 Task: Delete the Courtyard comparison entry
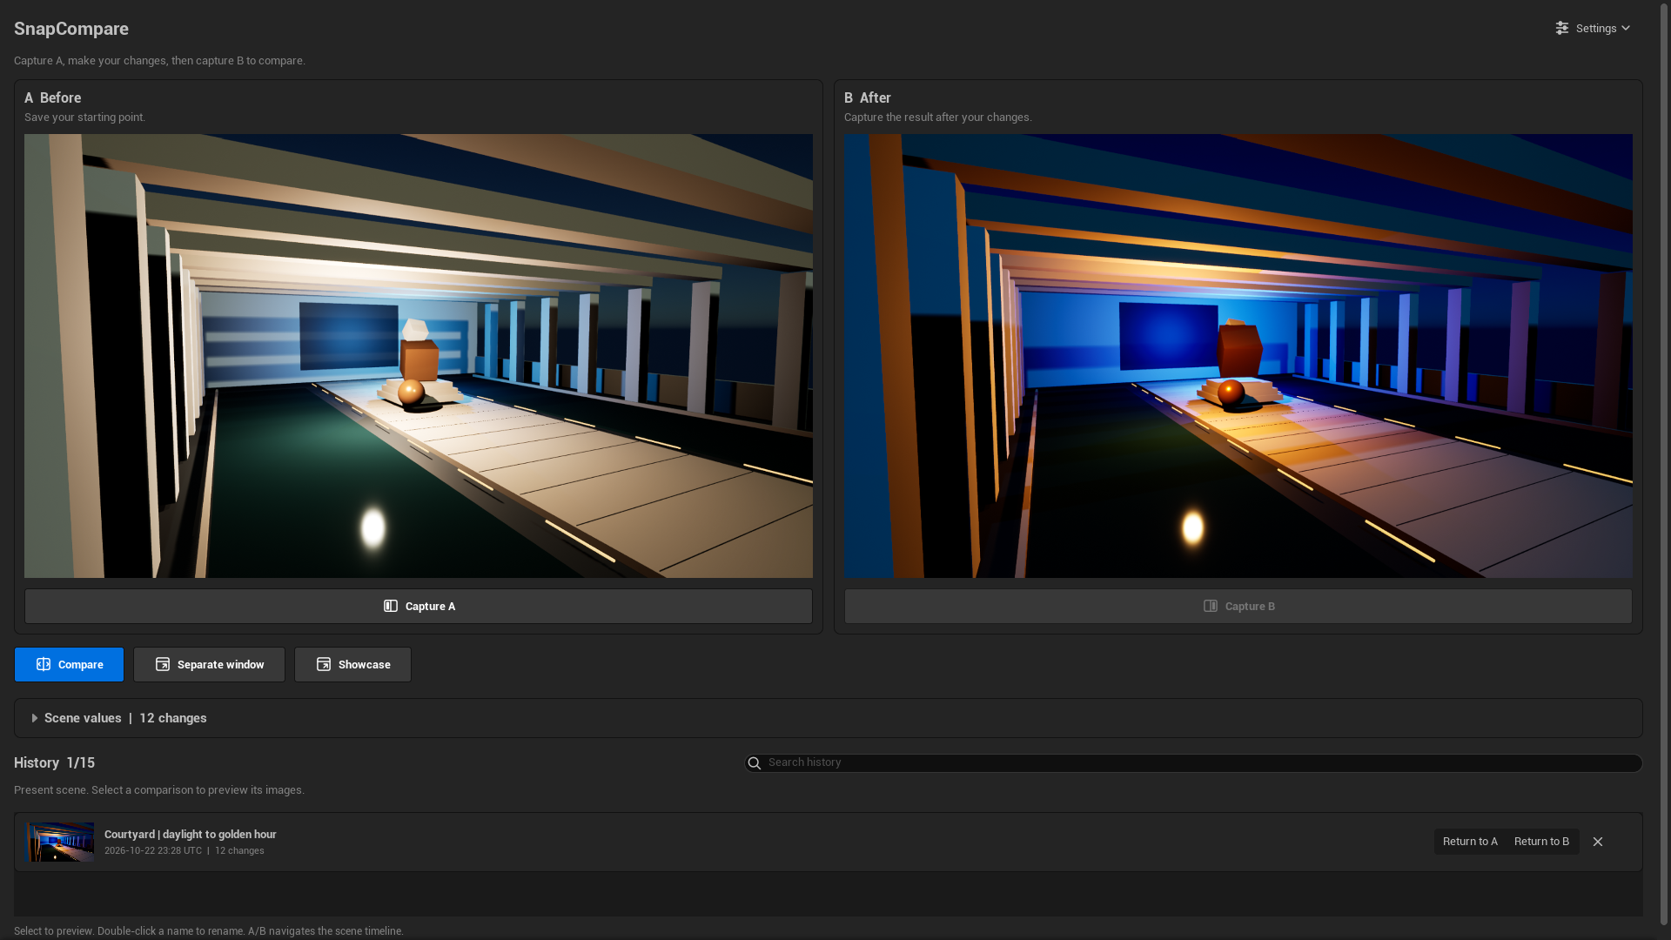1598,842
